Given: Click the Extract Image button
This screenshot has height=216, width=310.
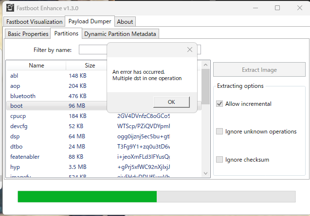Looking at the screenshot, I should pyautogui.click(x=259, y=69).
